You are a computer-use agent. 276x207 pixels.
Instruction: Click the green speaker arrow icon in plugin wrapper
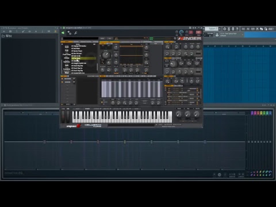63,33
